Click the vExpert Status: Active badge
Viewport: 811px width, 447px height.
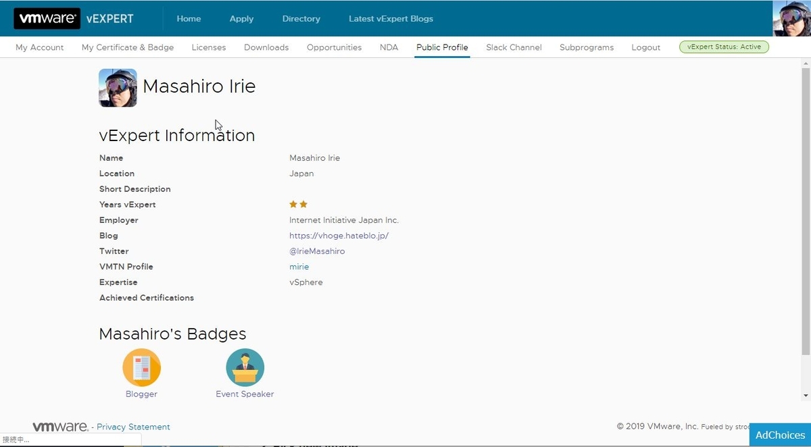pyautogui.click(x=724, y=47)
